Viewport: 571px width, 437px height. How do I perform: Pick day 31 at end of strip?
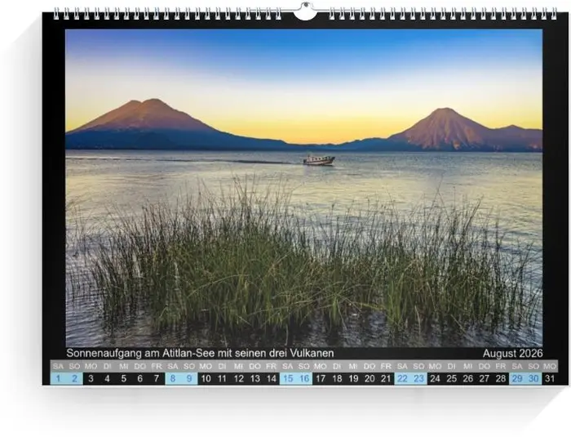click(550, 379)
